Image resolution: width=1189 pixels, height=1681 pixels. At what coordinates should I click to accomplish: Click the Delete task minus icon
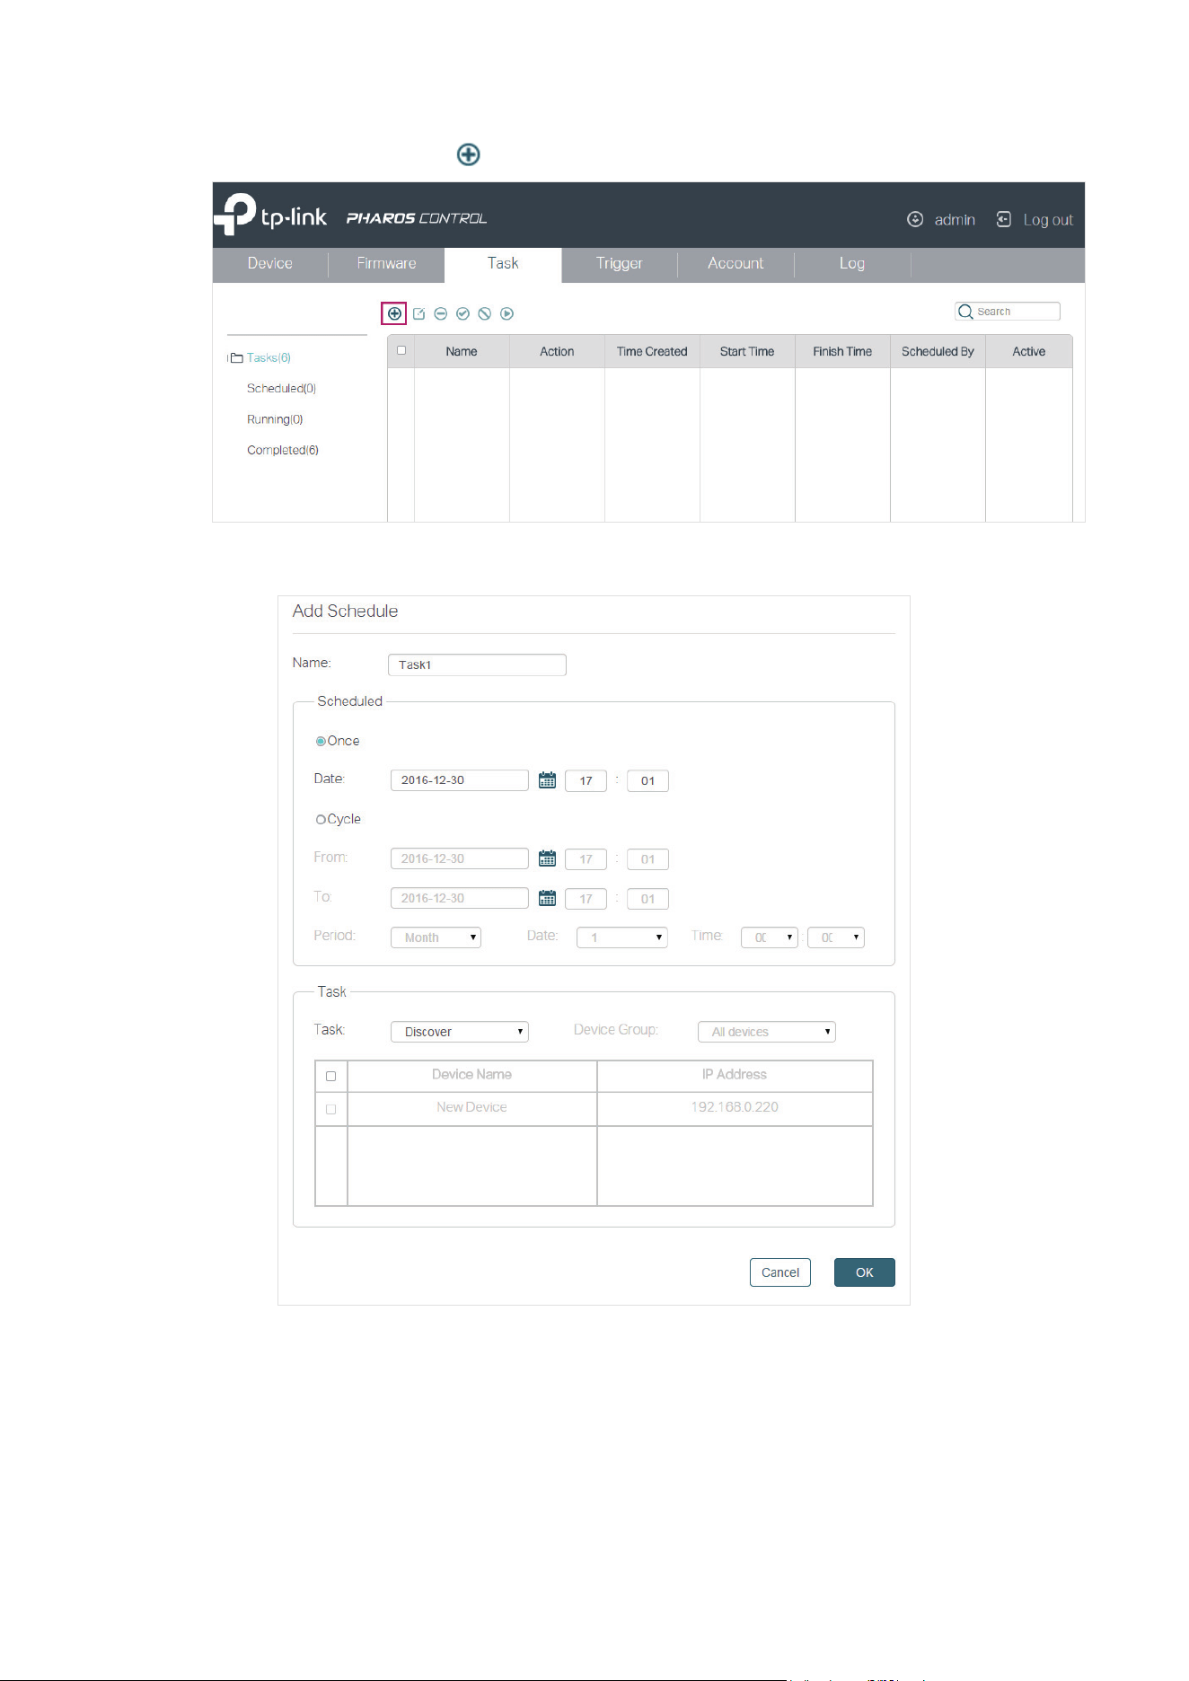[441, 313]
